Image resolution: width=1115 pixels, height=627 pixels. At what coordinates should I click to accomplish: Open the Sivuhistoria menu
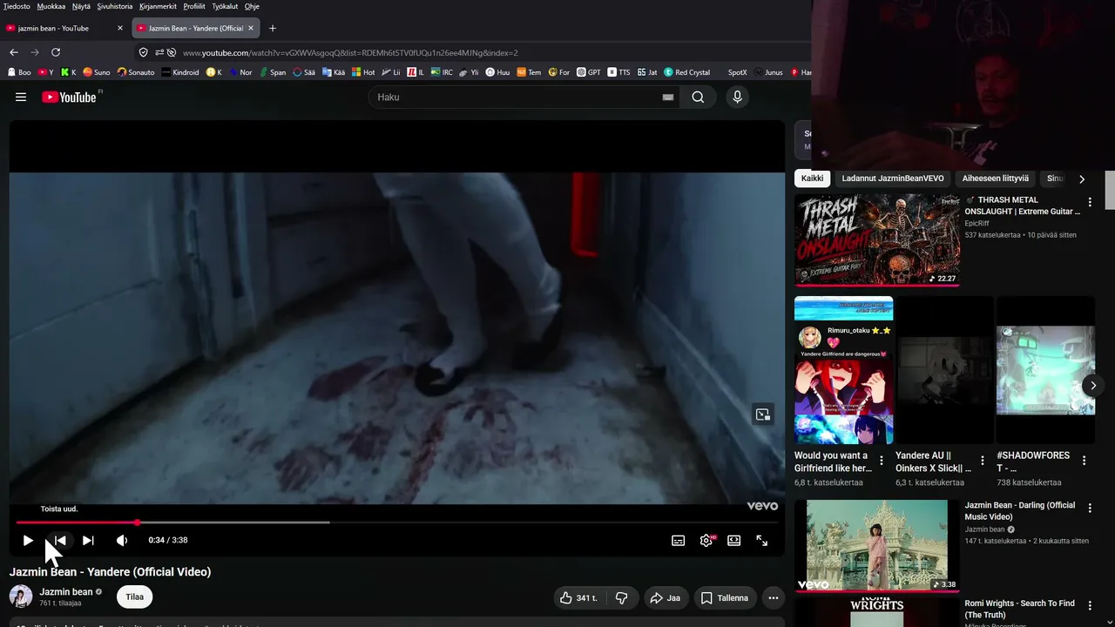pyautogui.click(x=115, y=6)
